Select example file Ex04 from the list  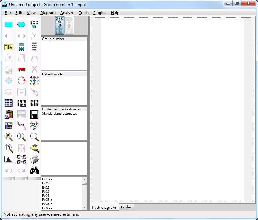(46, 196)
